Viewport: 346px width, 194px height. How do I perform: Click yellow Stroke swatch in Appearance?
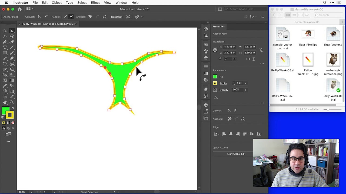click(x=215, y=83)
